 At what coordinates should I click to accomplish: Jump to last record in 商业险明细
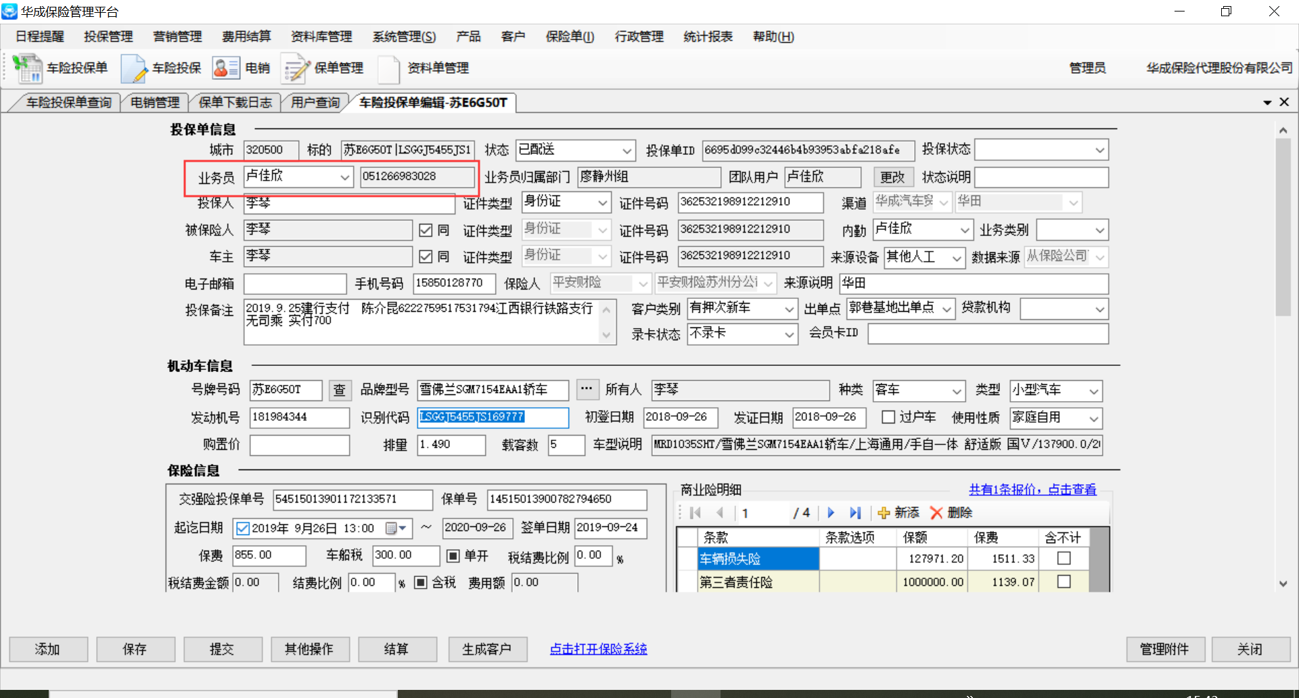(855, 513)
